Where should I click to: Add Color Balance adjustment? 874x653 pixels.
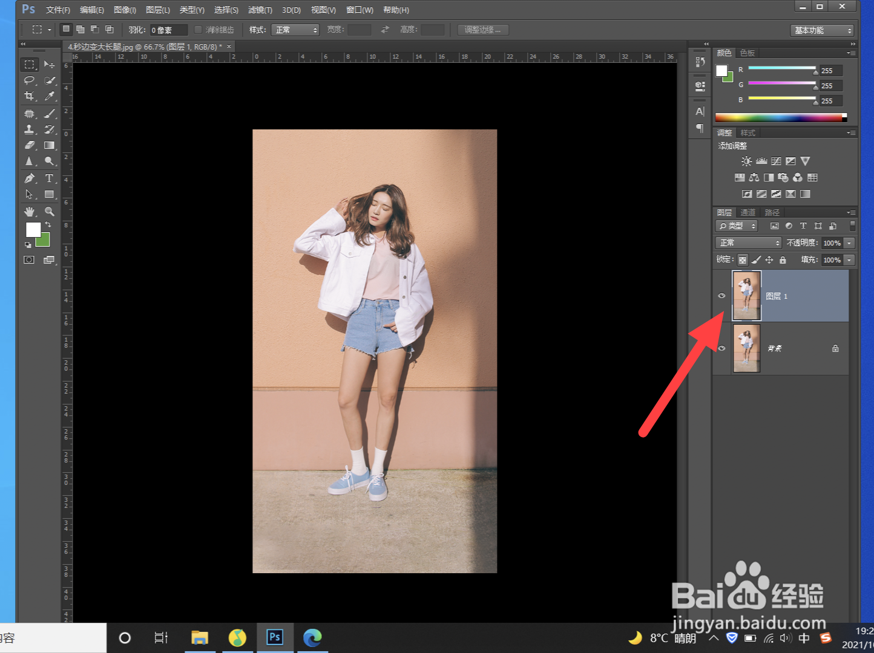754,178
